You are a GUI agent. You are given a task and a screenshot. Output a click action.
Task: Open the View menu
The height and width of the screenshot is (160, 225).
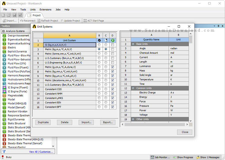pyautogui.click(x=14, y=9)
